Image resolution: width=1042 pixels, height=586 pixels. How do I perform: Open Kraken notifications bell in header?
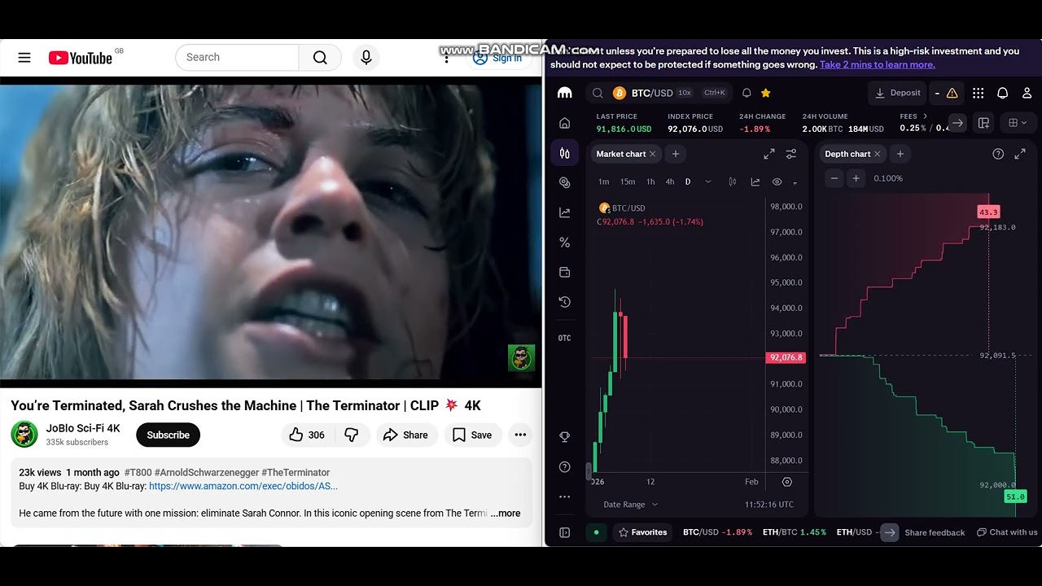tap(1002, 93)
